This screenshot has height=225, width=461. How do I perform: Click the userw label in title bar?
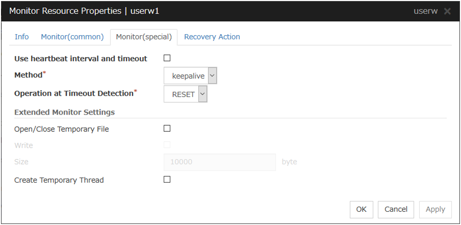click(x=426, y=11)
